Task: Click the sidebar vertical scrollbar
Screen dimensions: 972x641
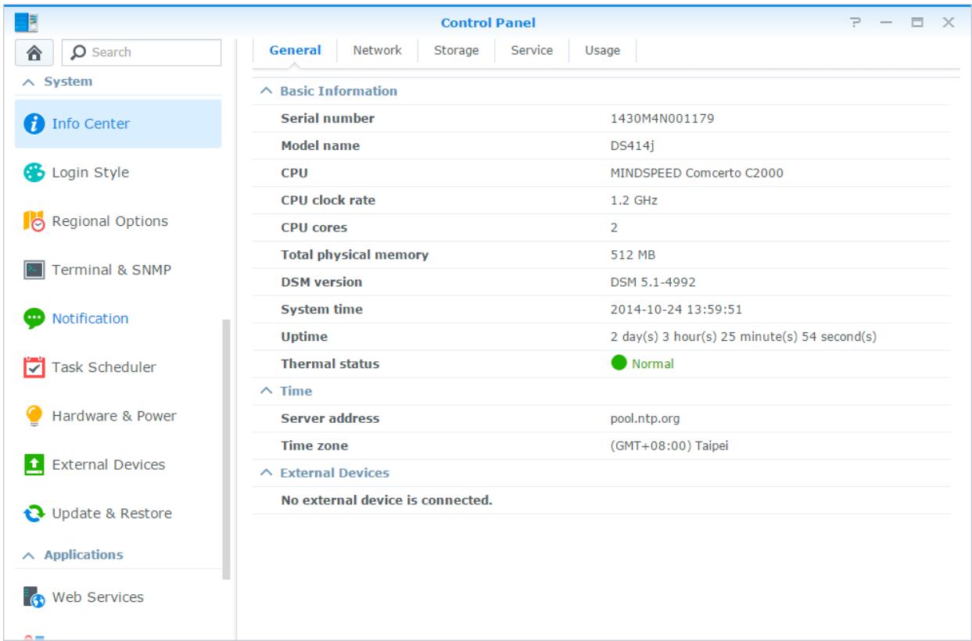Action: click(x=226, y=449)
